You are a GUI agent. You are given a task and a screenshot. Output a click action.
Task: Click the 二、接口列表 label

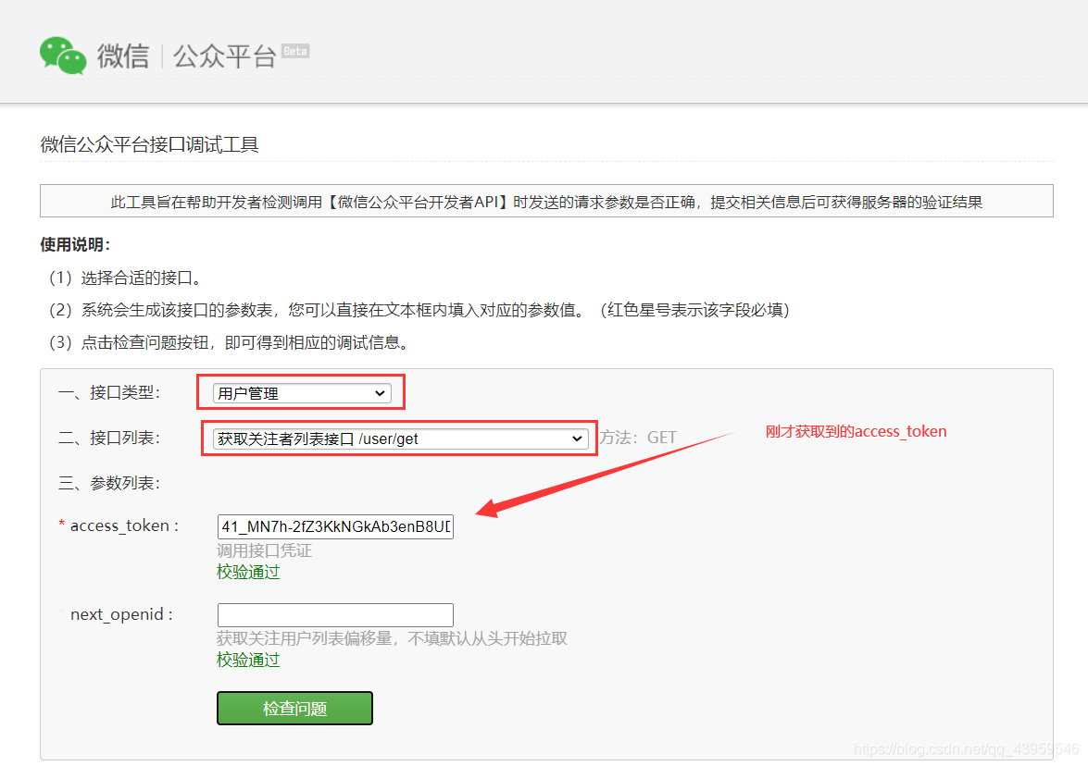(x=109, y=439)
